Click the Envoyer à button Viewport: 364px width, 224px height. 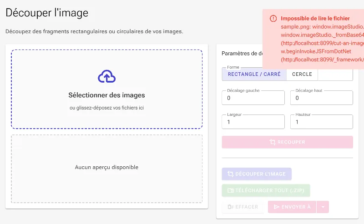pyautogui.click(x=292, y=207)
